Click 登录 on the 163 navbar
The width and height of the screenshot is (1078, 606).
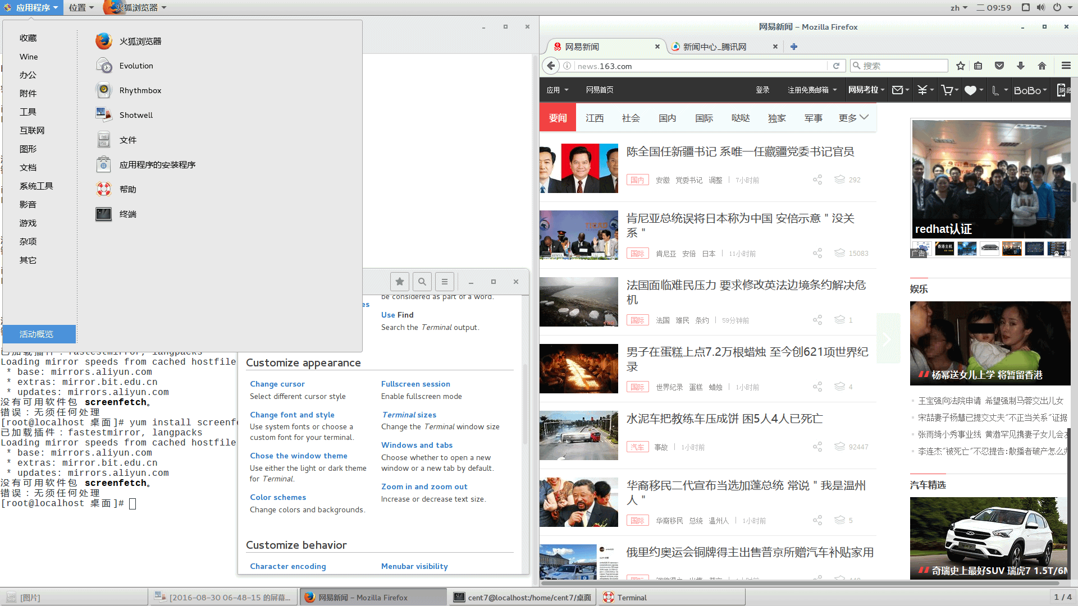click(762, 90)
